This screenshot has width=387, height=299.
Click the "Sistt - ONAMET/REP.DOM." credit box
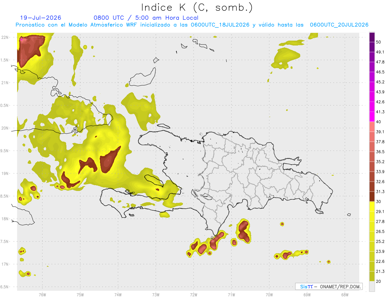point(329,286)
